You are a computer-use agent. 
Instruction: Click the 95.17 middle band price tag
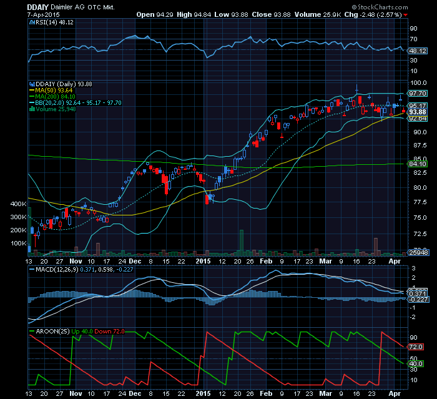click(x=417, y=106)
